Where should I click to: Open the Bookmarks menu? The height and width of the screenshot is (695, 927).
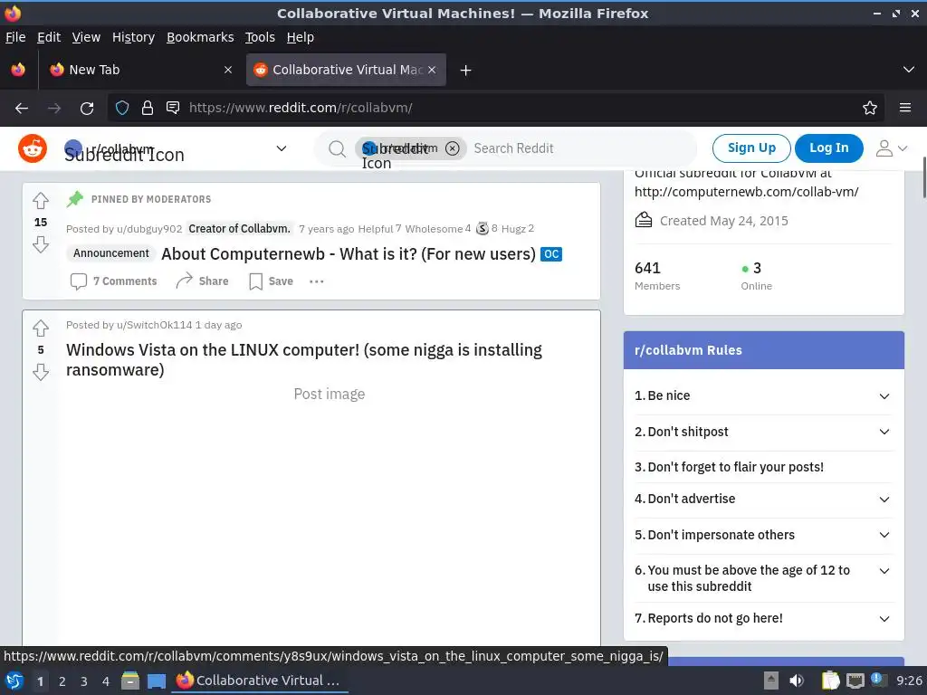point(200,37)
